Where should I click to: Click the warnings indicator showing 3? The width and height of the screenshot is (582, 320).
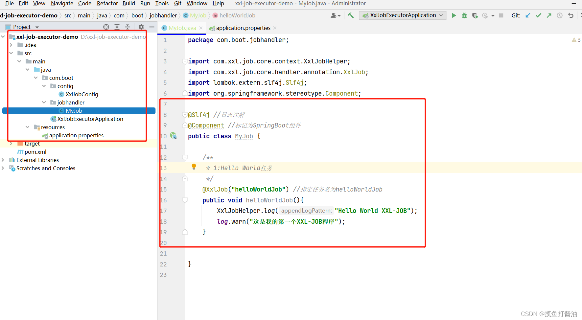click(x=576, y=40)
